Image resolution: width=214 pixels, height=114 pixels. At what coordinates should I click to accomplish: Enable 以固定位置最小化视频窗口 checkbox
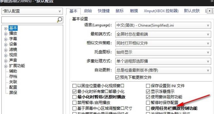74,86
